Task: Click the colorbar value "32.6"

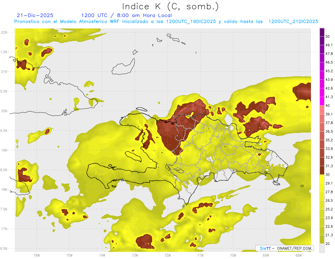Action: [x=329, y=157]
